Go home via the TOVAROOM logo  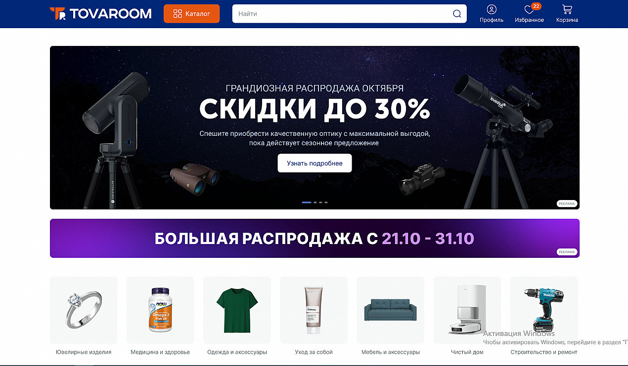coord(101,14)
